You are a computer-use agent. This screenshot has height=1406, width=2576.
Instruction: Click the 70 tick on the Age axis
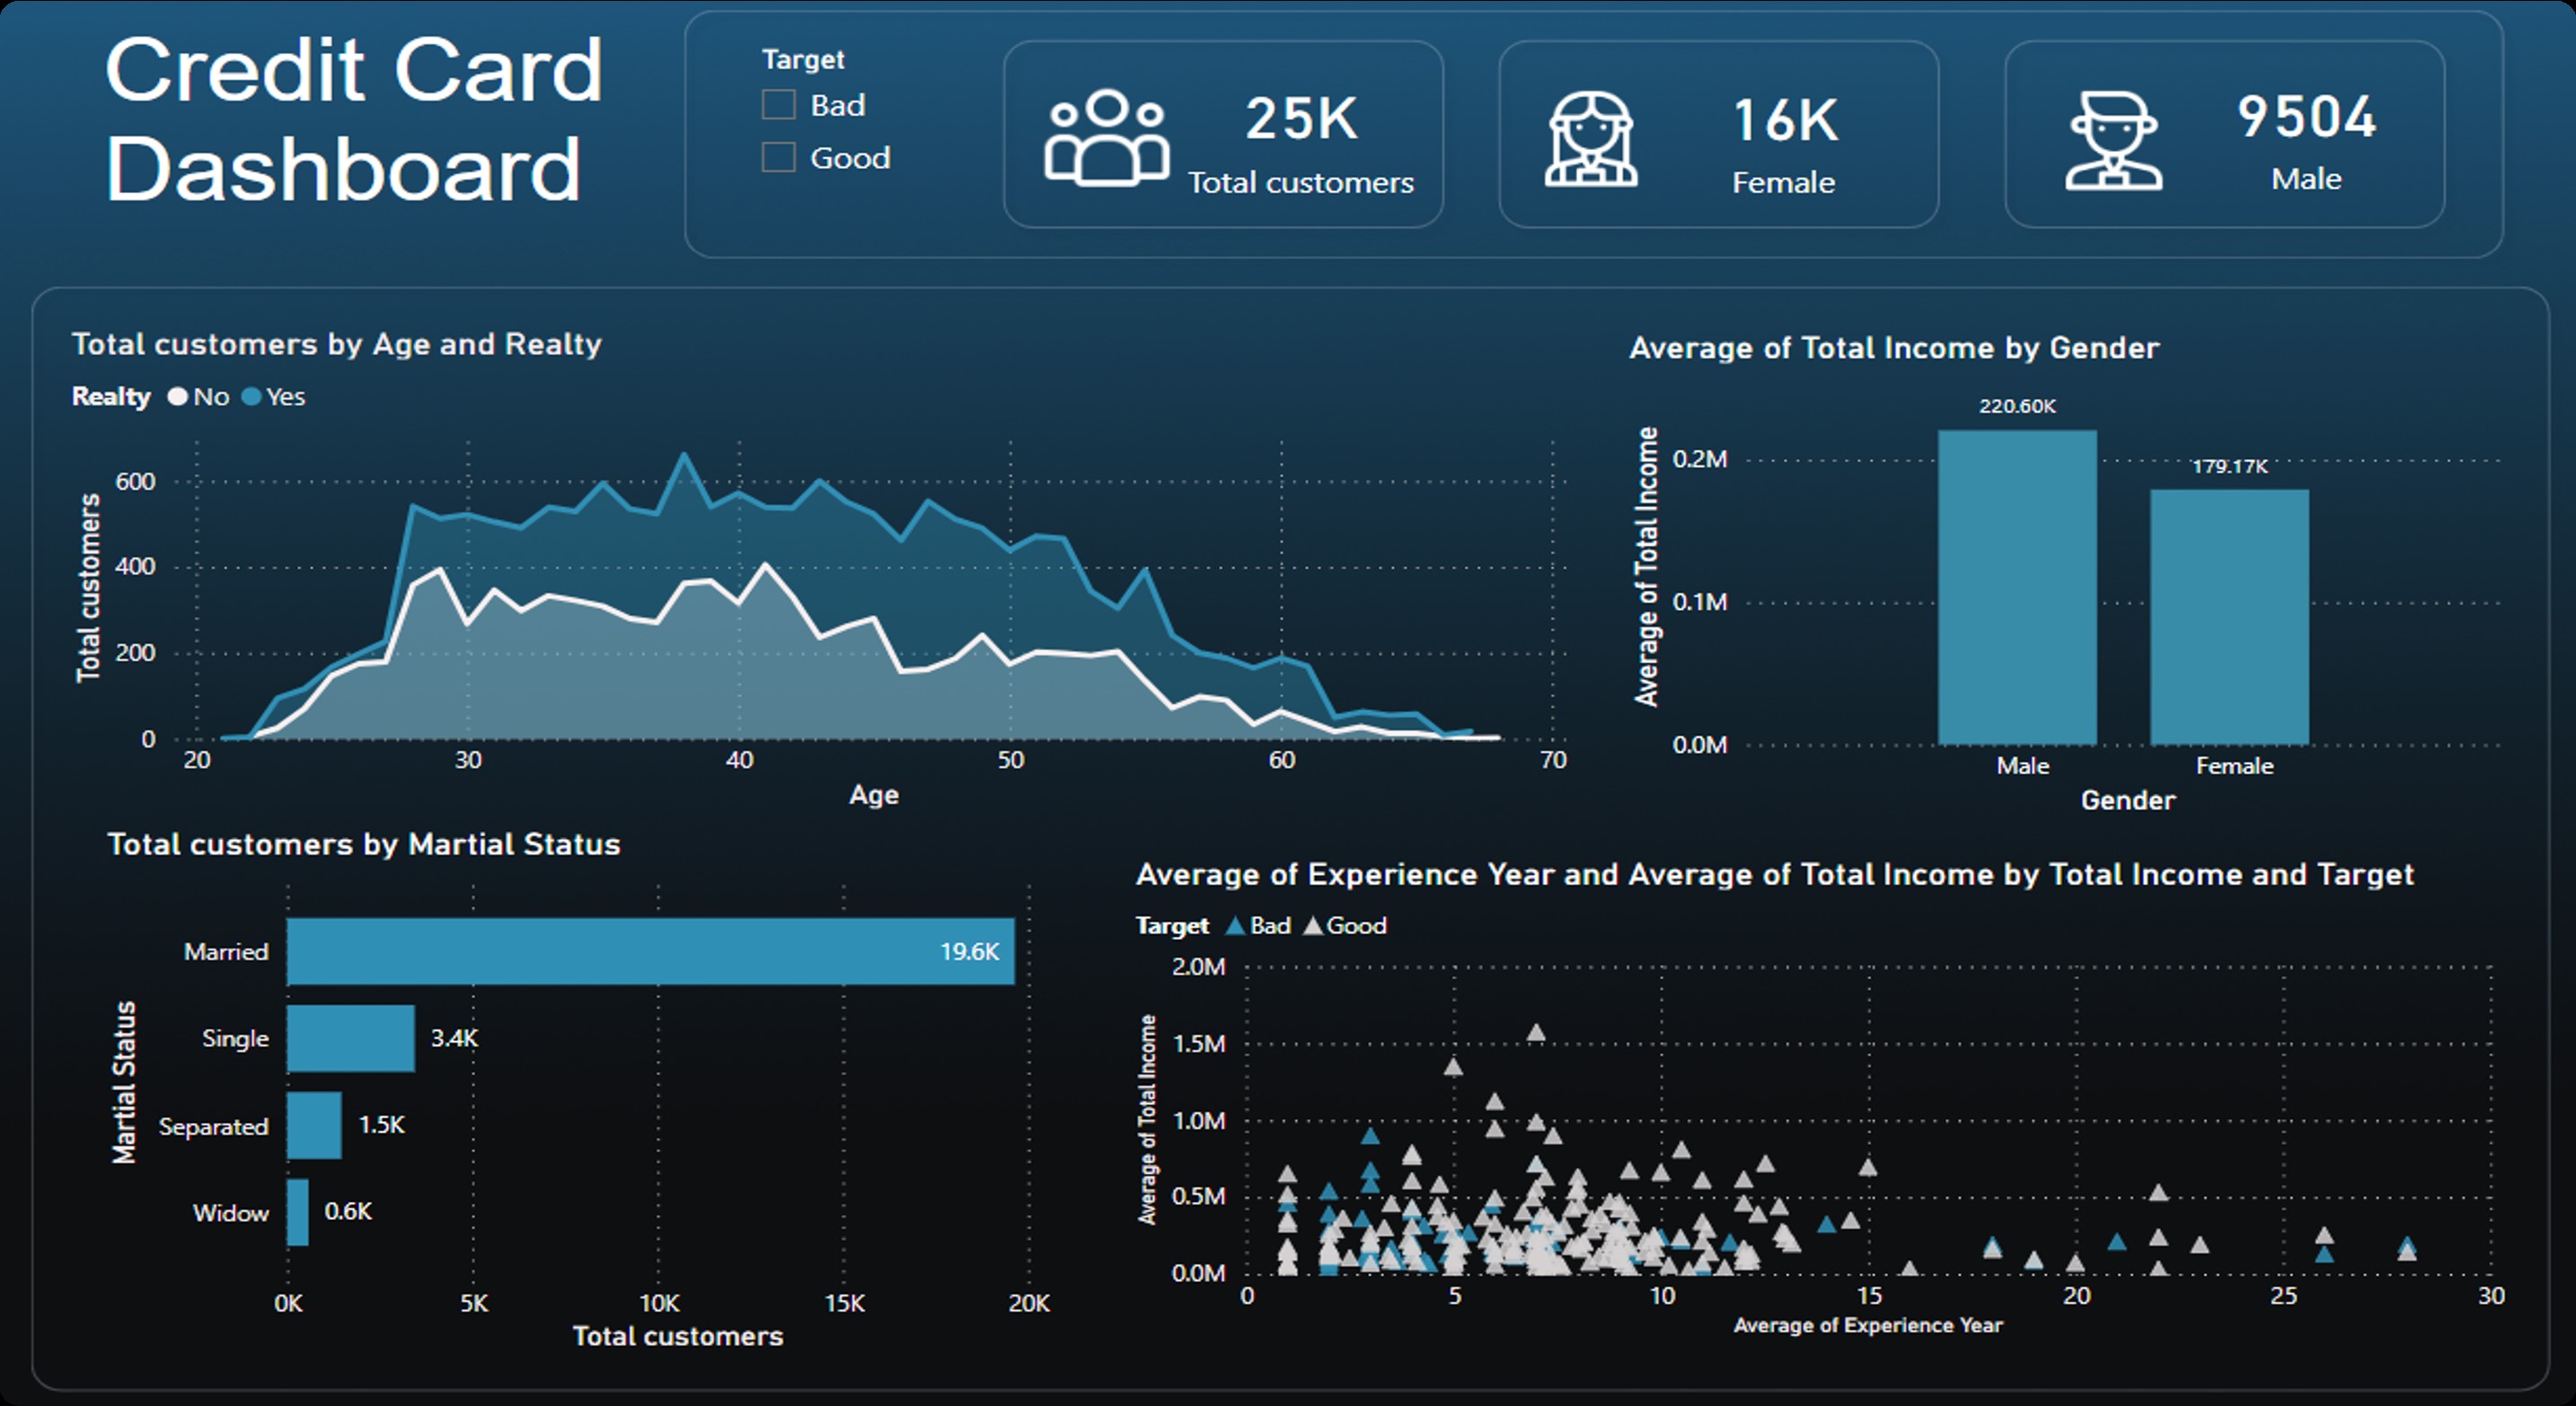(x=1553, y=761)
